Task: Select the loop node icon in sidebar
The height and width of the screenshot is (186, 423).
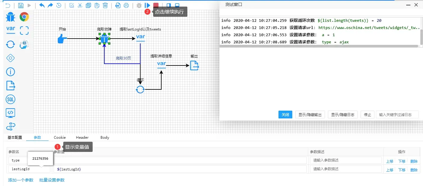Action: [x=10, y=45]
